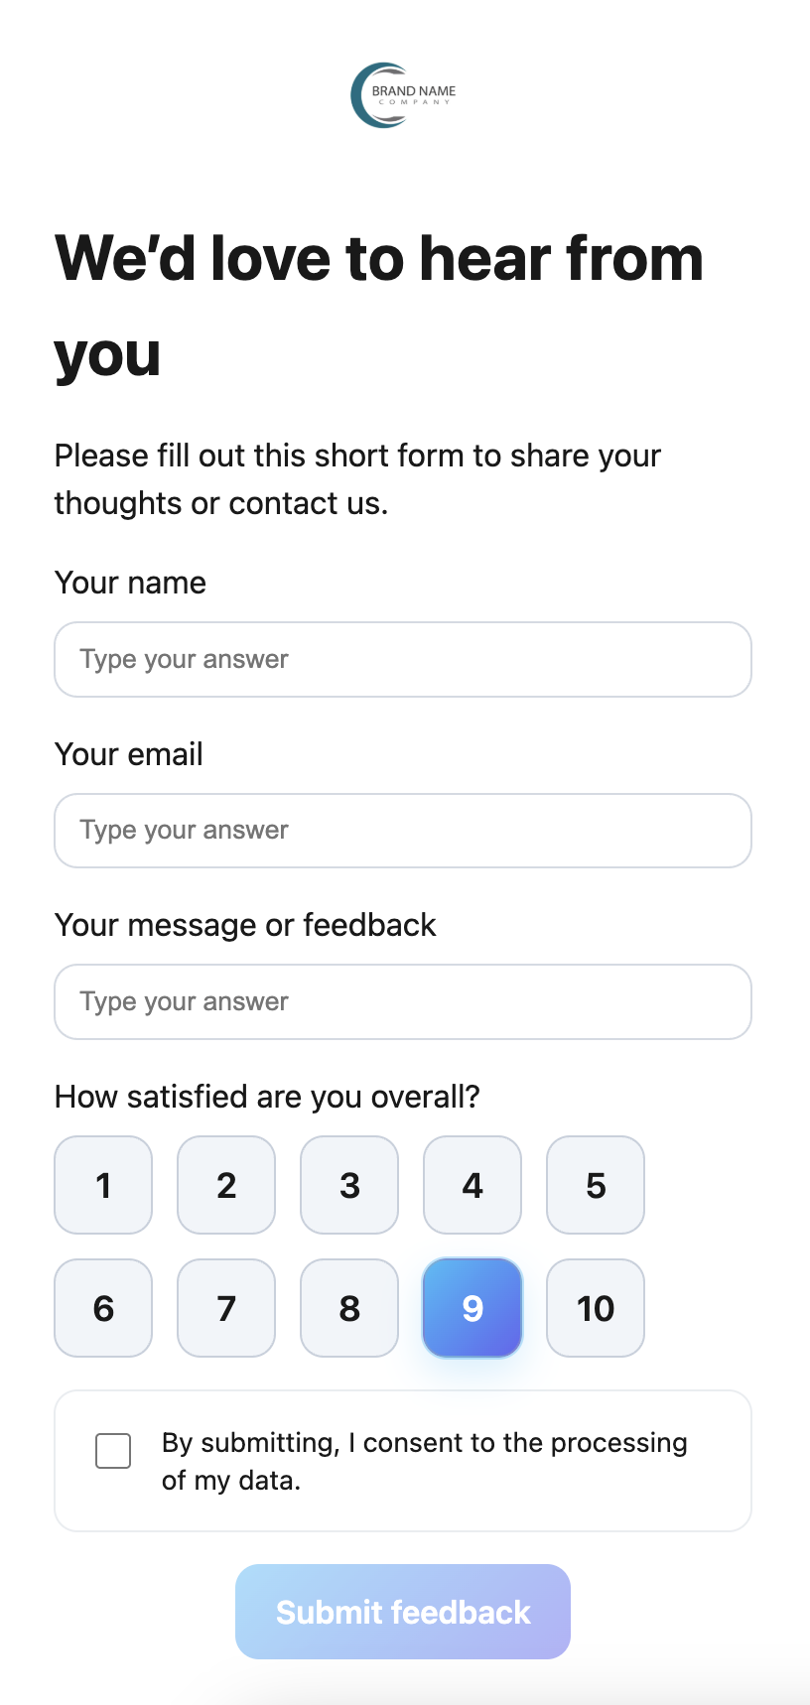Click the 'How satisfied are you overall?' label

pos(267,1096)
